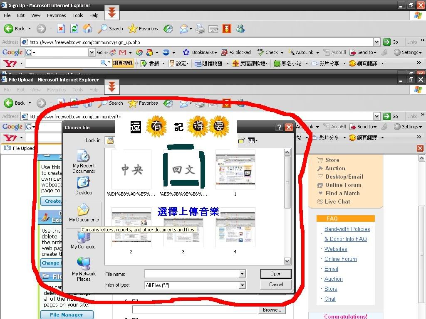This screenshot has width=426, height=319.
Task: Open the Websites link in FAQ list
Action: pyautogui.click(x=336, y=249)
